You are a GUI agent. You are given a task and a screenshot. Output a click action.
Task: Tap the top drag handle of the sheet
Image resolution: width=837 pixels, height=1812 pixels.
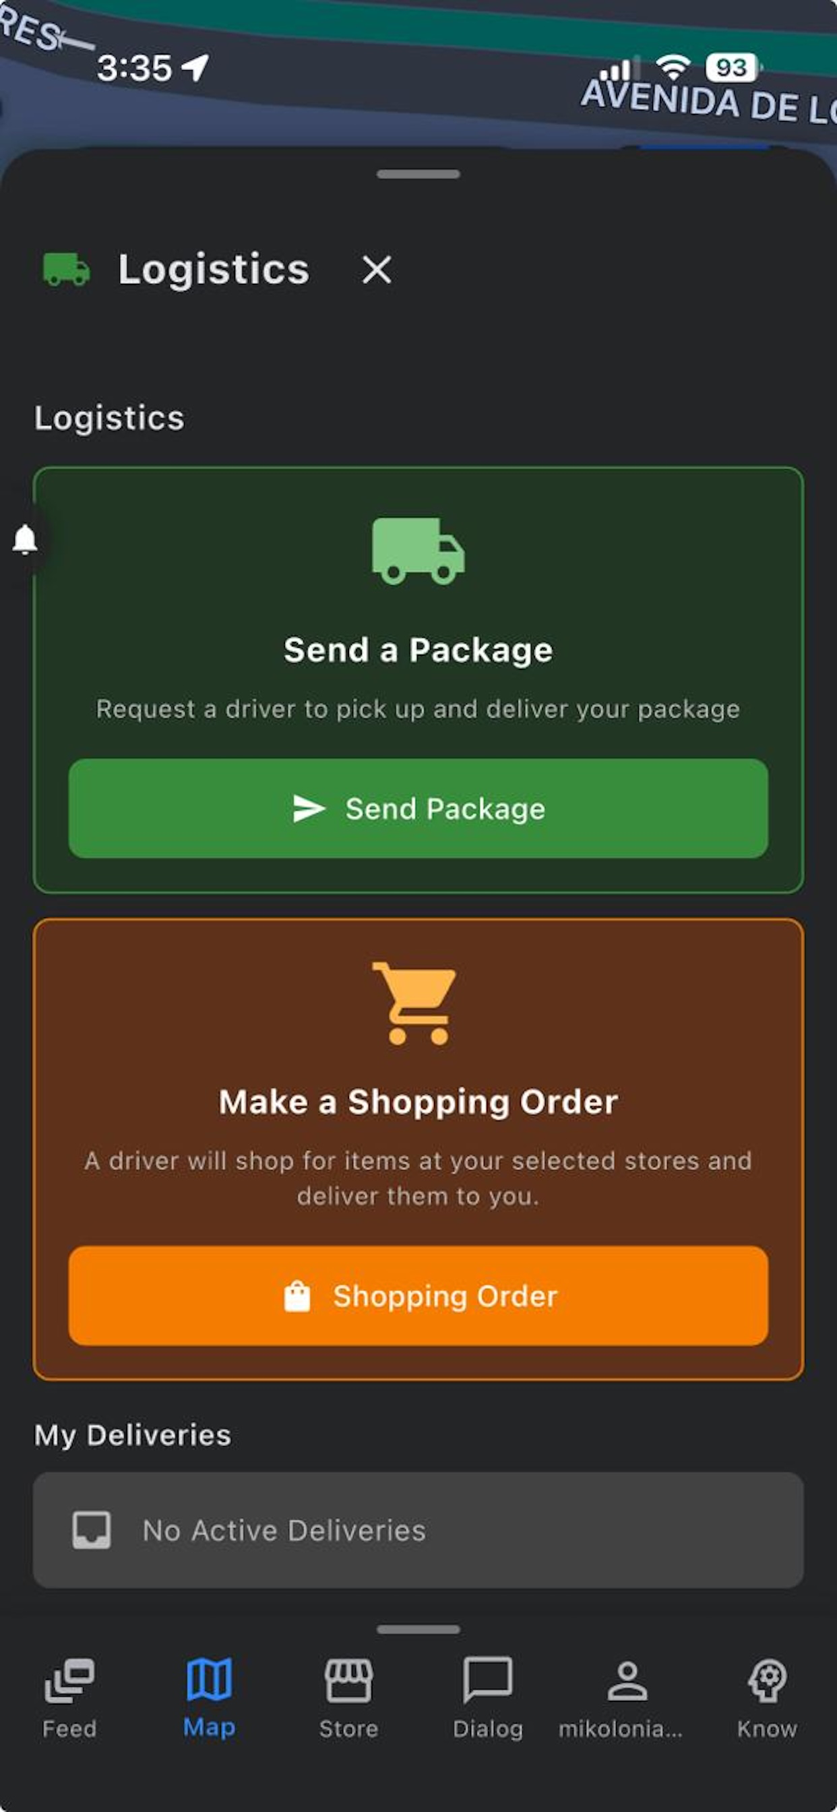pyautogui.click(x=418, y=174)
